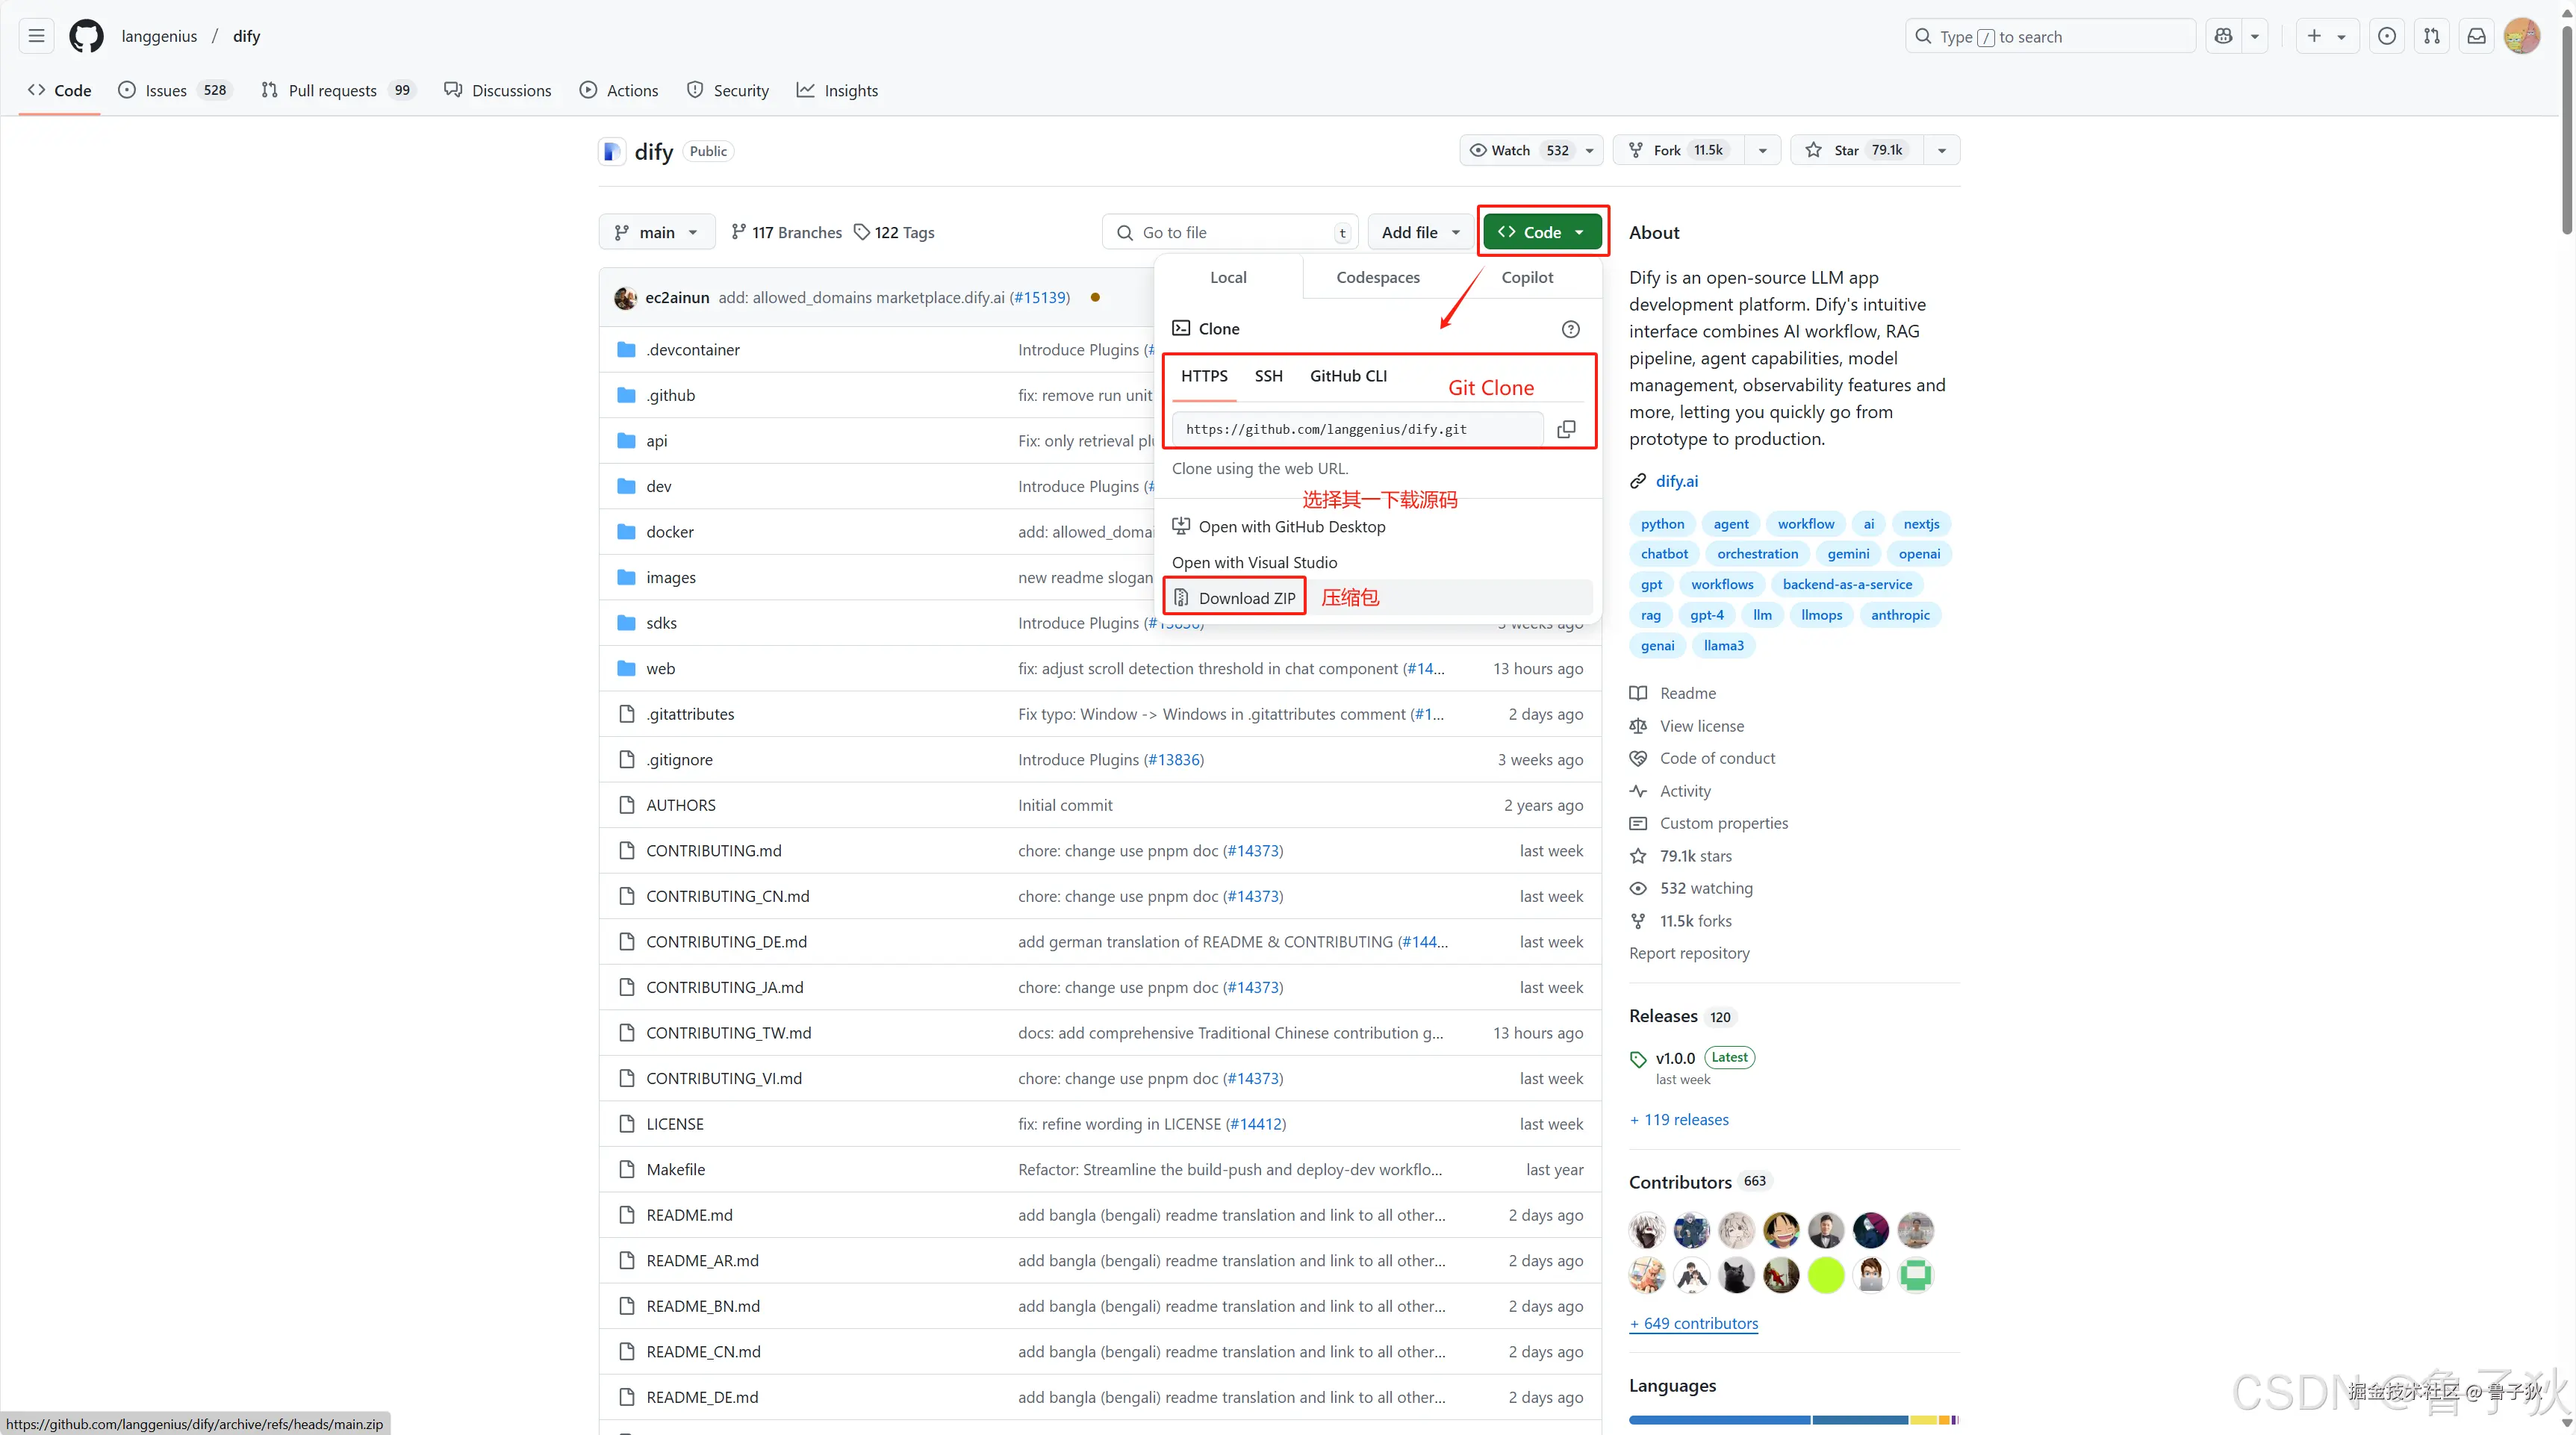Open the dify.ai website link
This screenshot has height=1435, width=2576.
[1676, 481]
